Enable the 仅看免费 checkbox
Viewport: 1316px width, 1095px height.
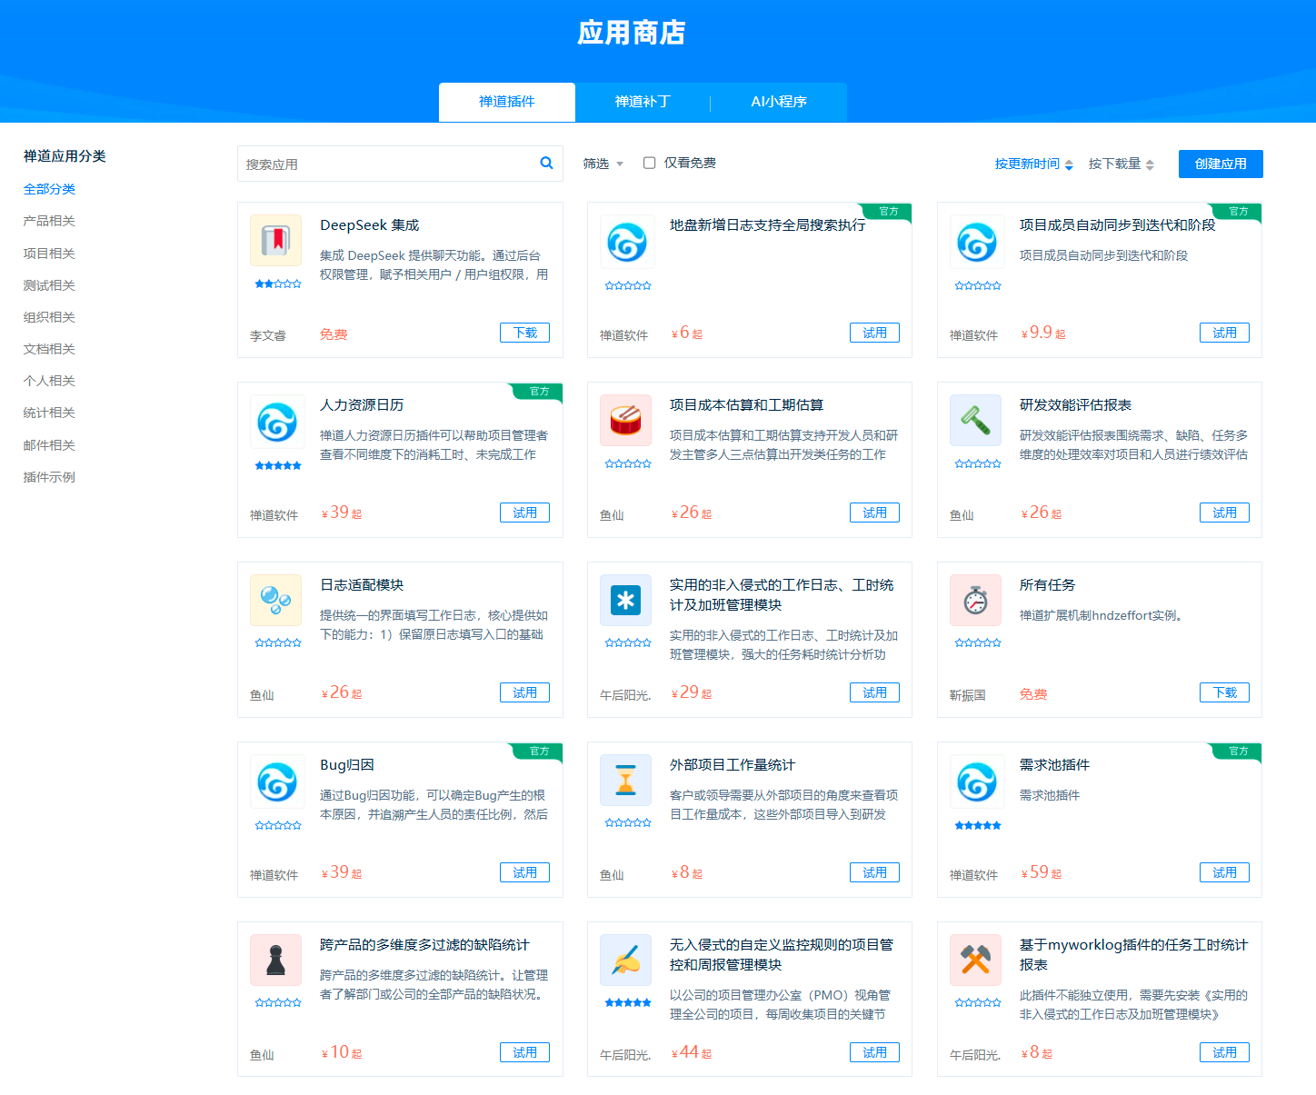click(649, 163)
